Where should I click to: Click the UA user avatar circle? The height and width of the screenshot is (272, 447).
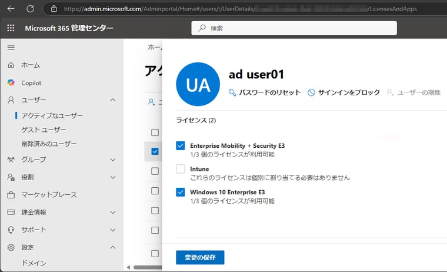[198, 84]
